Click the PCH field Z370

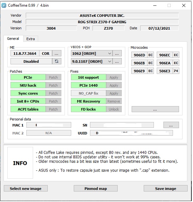[x=108, y=28]
